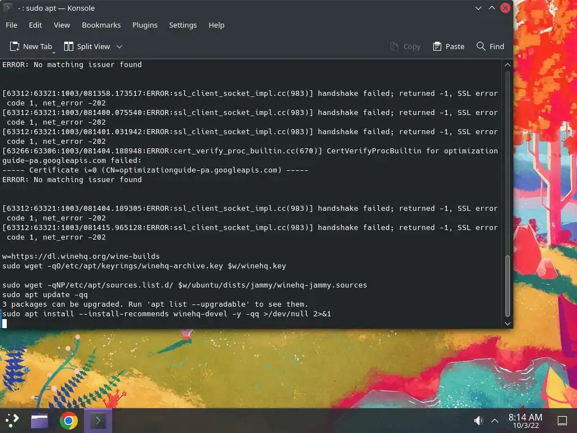577x433 pixels.
Task: Launch Google Chrome from taskbar
Action: pos(68,421)
